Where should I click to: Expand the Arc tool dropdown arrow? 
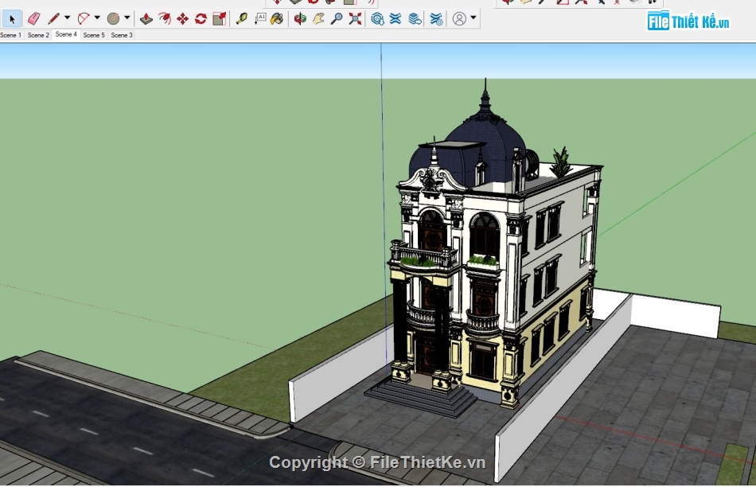pyautogui.click(x=97, y=18)
